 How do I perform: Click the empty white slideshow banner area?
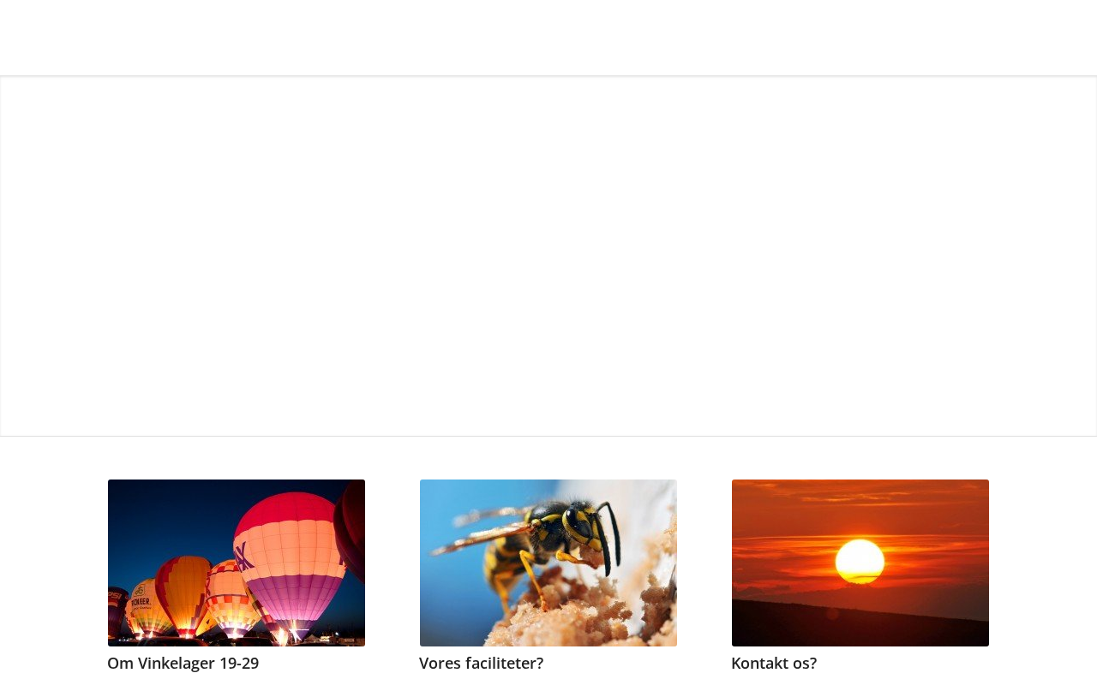(548, 256)
